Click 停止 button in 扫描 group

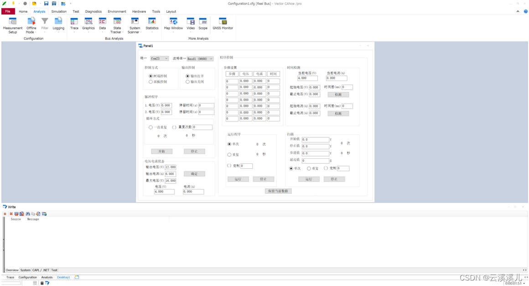334,179
